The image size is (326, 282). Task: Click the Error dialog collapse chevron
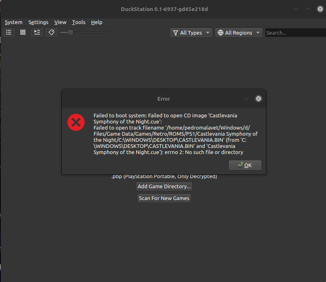coord(246,99)
